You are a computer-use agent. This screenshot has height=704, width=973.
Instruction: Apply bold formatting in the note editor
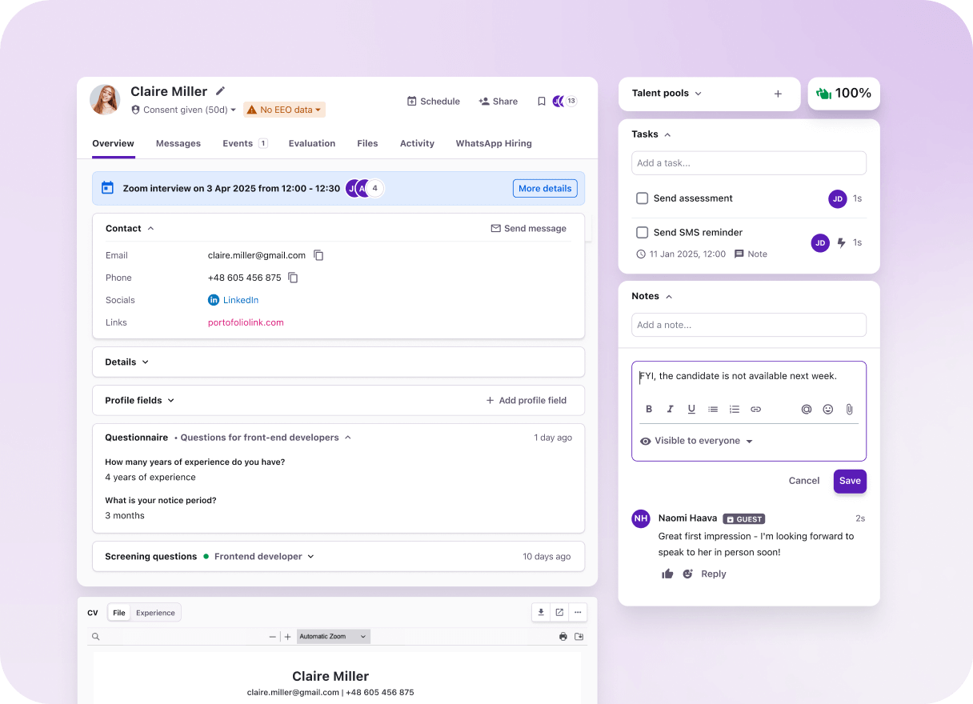(649, 409)
